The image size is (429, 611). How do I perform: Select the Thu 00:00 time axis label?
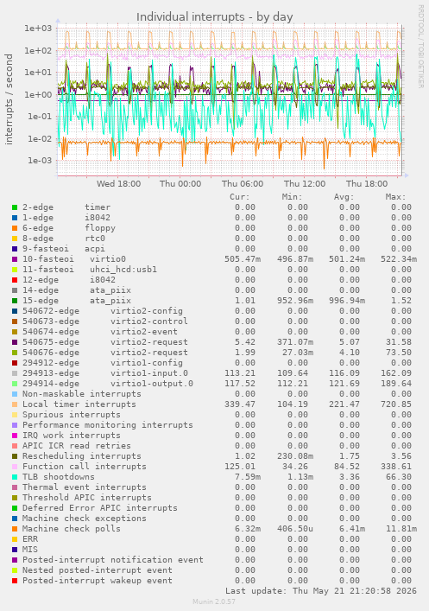180,184
